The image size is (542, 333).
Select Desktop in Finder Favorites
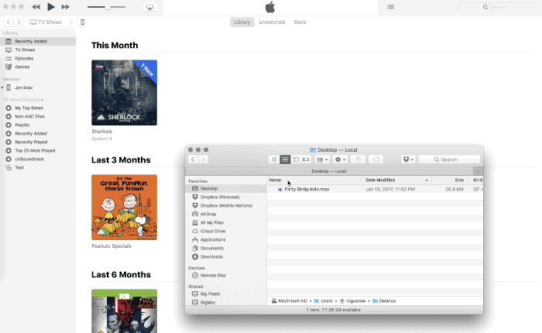pyautogui.click(x=226, y=188)
